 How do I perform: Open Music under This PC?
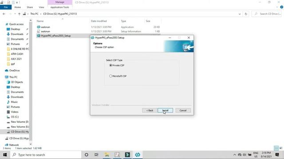point(14,102)
